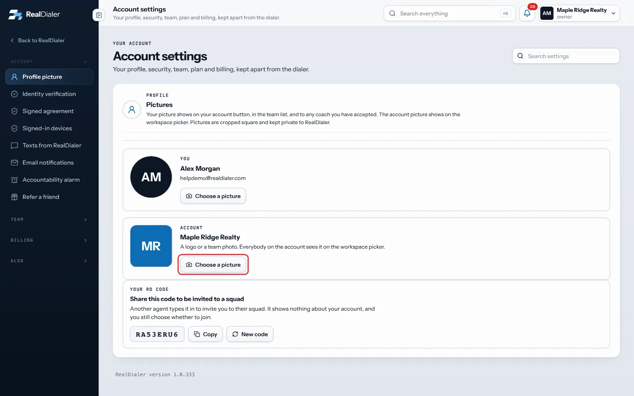The width and height of the screenshot is (634, 396).
Task: Click the Search settings field
Action: tap(566, 56)
